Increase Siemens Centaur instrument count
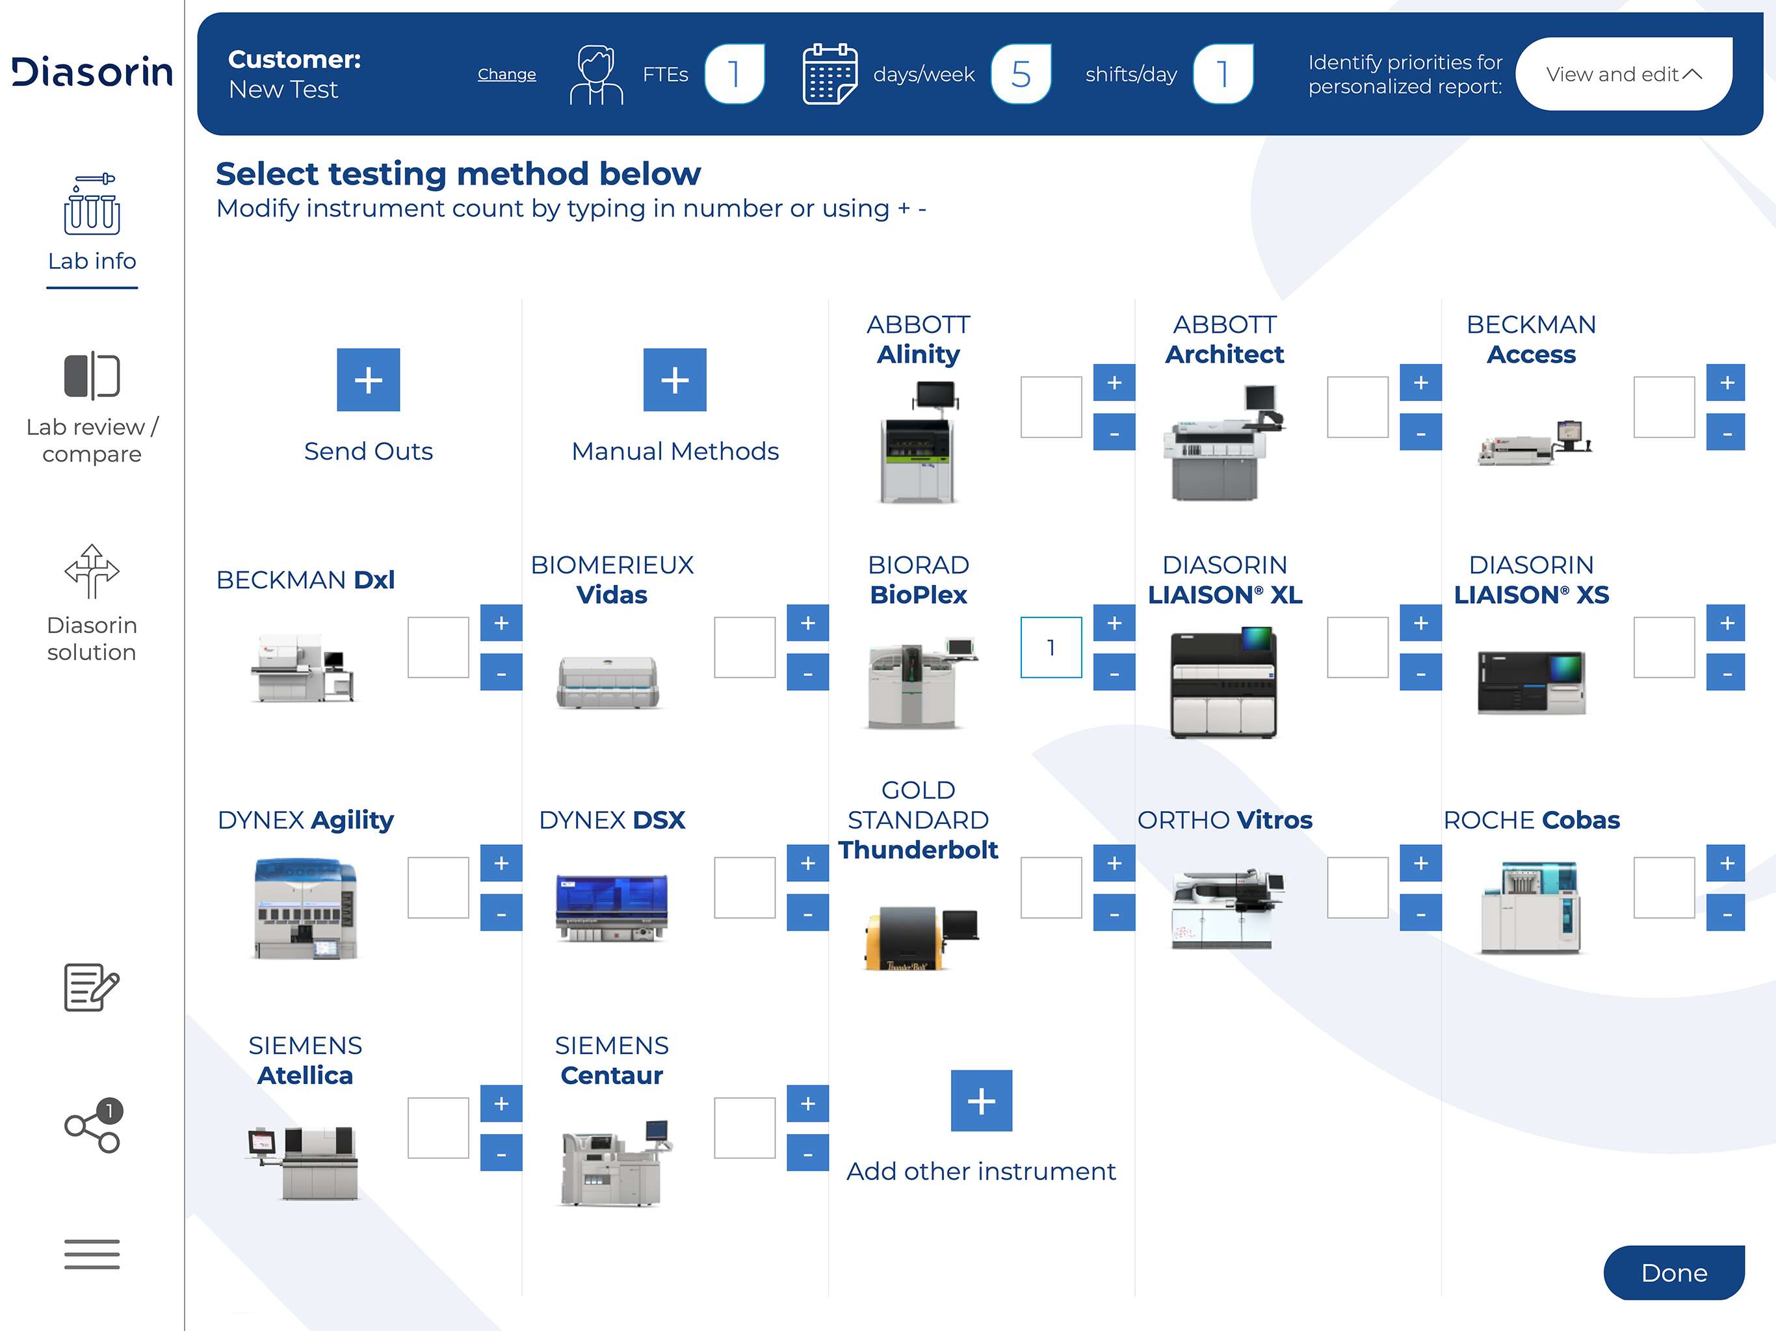 807,1103
